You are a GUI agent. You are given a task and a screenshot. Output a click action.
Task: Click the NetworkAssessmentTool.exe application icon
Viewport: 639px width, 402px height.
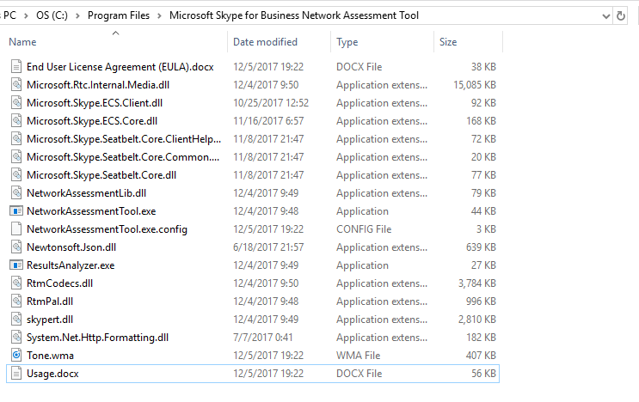tap(16, 211)
